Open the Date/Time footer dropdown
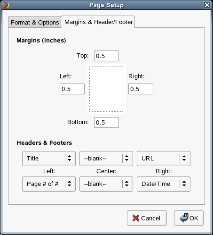Image resolution: width=213 pixels, height=235 pixels. tap(164, 184)
